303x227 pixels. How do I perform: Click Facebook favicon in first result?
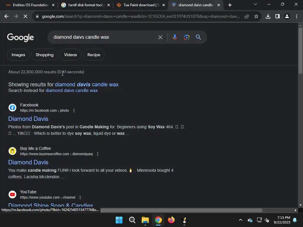coord(12,108)
